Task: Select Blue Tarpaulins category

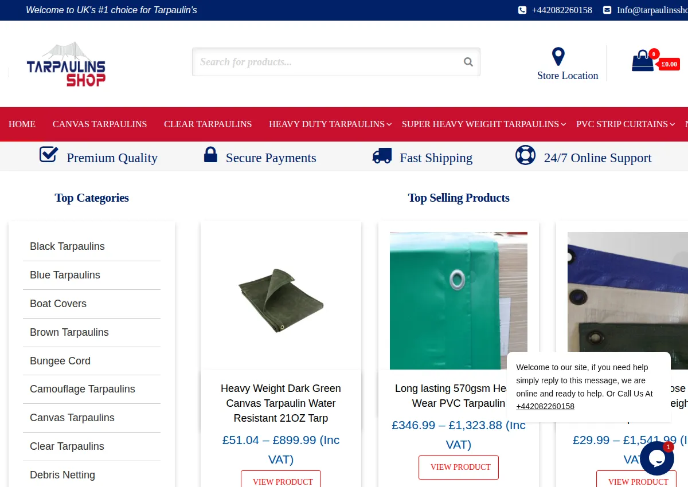Action: [x=65, y=275]
